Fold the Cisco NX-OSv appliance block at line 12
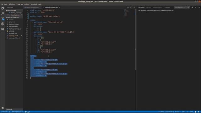This screenshot has width=201, height=113. click(32, 32)
